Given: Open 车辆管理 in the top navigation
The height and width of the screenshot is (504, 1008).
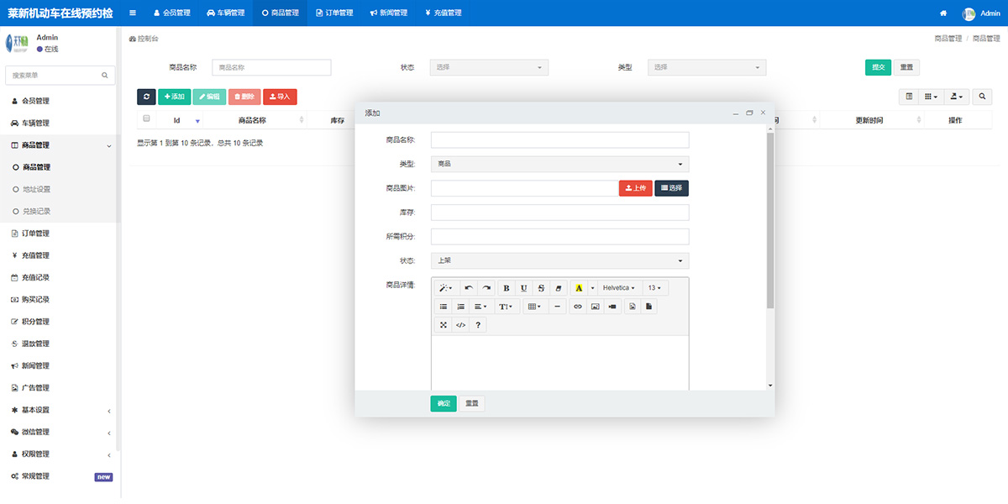Looking at the screenshot, I should pos(225,13).
